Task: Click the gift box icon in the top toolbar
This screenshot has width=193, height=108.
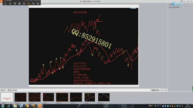Action: tap(19, 4)
